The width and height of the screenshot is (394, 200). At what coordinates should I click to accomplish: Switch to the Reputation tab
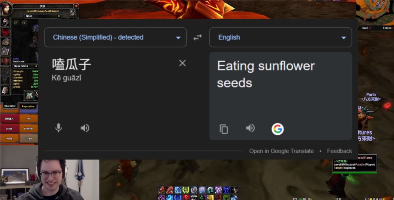tap(28, 107)
